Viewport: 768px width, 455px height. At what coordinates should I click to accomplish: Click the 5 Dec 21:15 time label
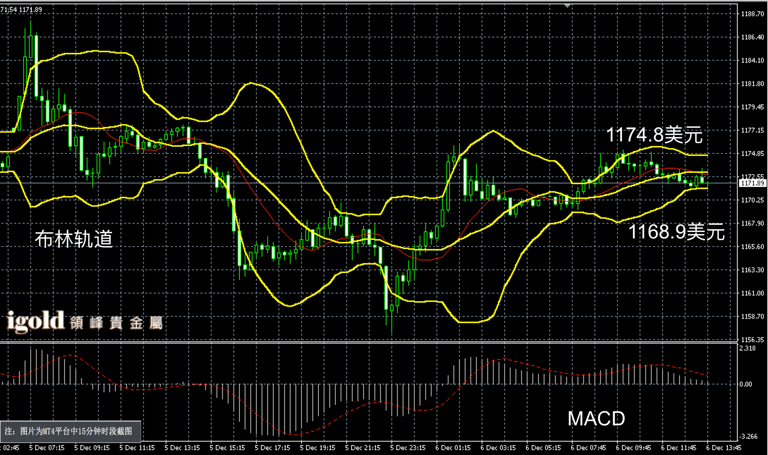tap(363, 448)
